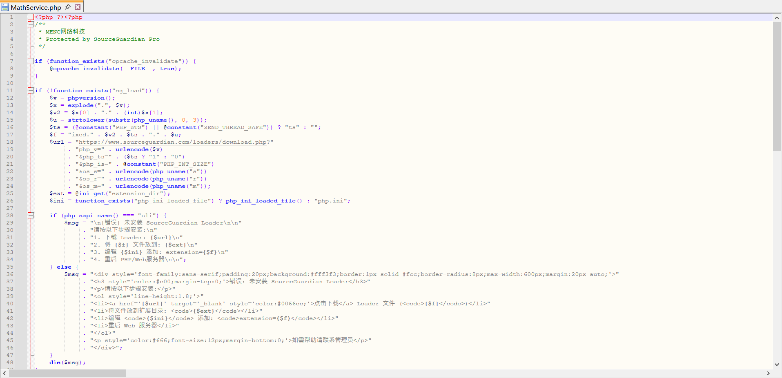Click the else keyword on line 35
The height and width of the screenshot is (378, 782).
64,267
